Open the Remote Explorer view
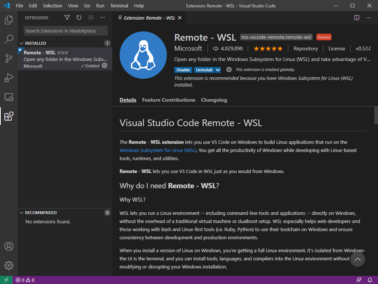Screen dimensions: 378x284 pyautogui.click(x=9, y=97)
